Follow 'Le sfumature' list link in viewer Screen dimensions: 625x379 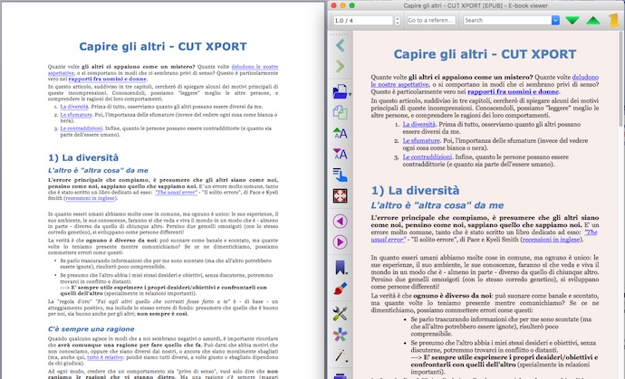(x=421, y=141)
